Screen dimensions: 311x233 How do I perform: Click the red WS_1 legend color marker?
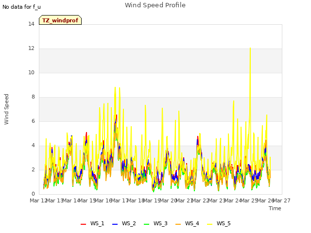[x=83, y=224]
